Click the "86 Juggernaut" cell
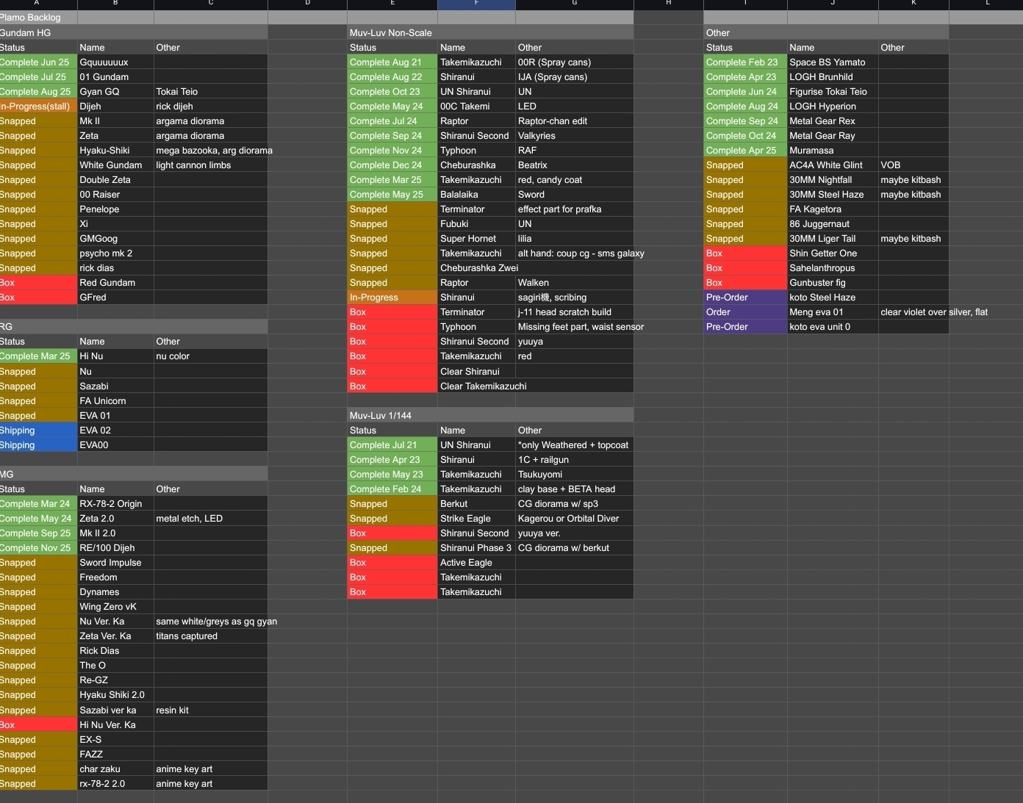 point(833,224)
